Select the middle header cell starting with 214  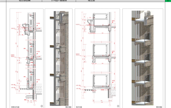pyautogui.click(x=59, y=1)
